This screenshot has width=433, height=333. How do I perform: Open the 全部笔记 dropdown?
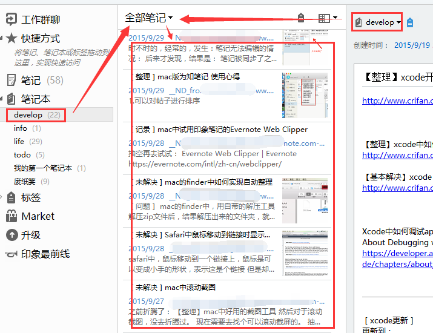(x=148, y=18)
